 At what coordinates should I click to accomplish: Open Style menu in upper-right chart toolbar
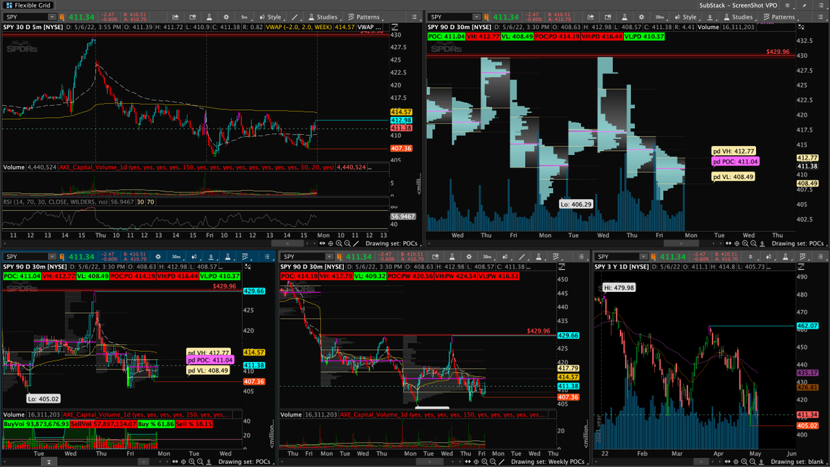click(x=687, y=17)
